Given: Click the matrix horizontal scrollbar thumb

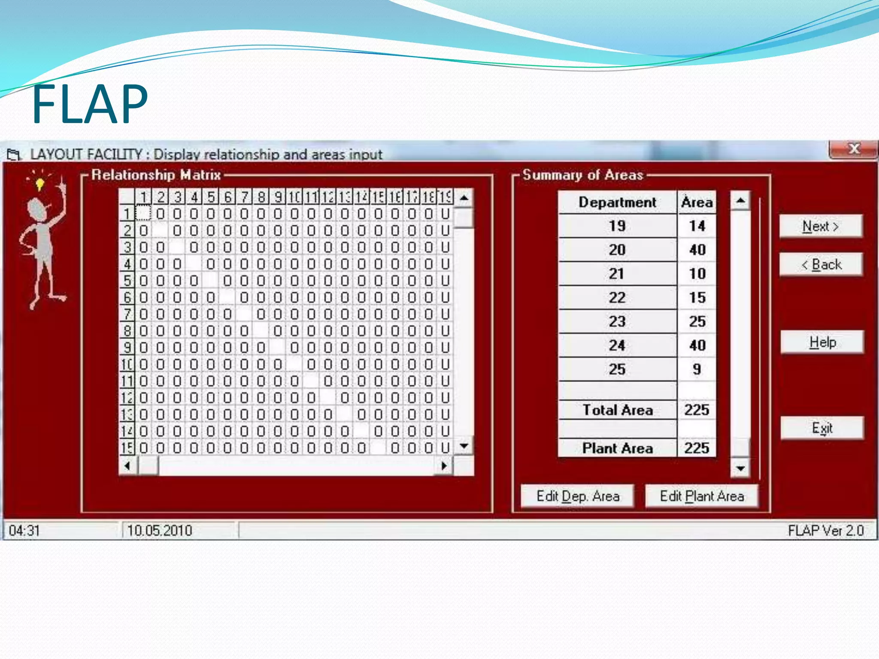Looking at the screenshot, I should (x=149, y=466).
